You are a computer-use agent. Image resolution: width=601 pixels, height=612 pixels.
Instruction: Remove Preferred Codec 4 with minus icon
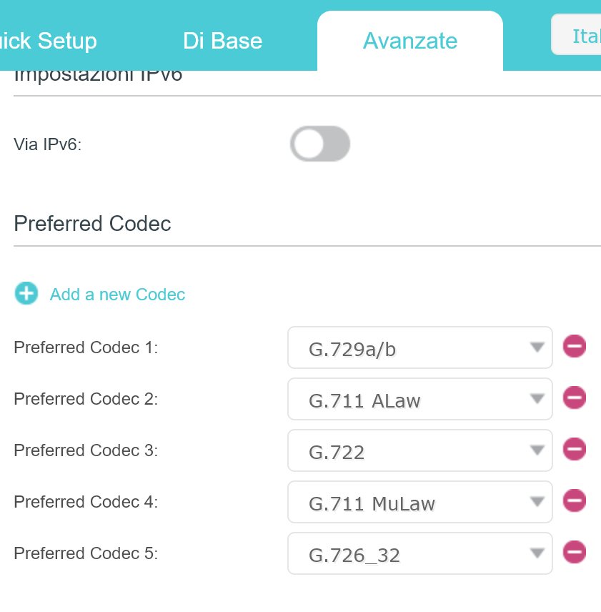574,500
